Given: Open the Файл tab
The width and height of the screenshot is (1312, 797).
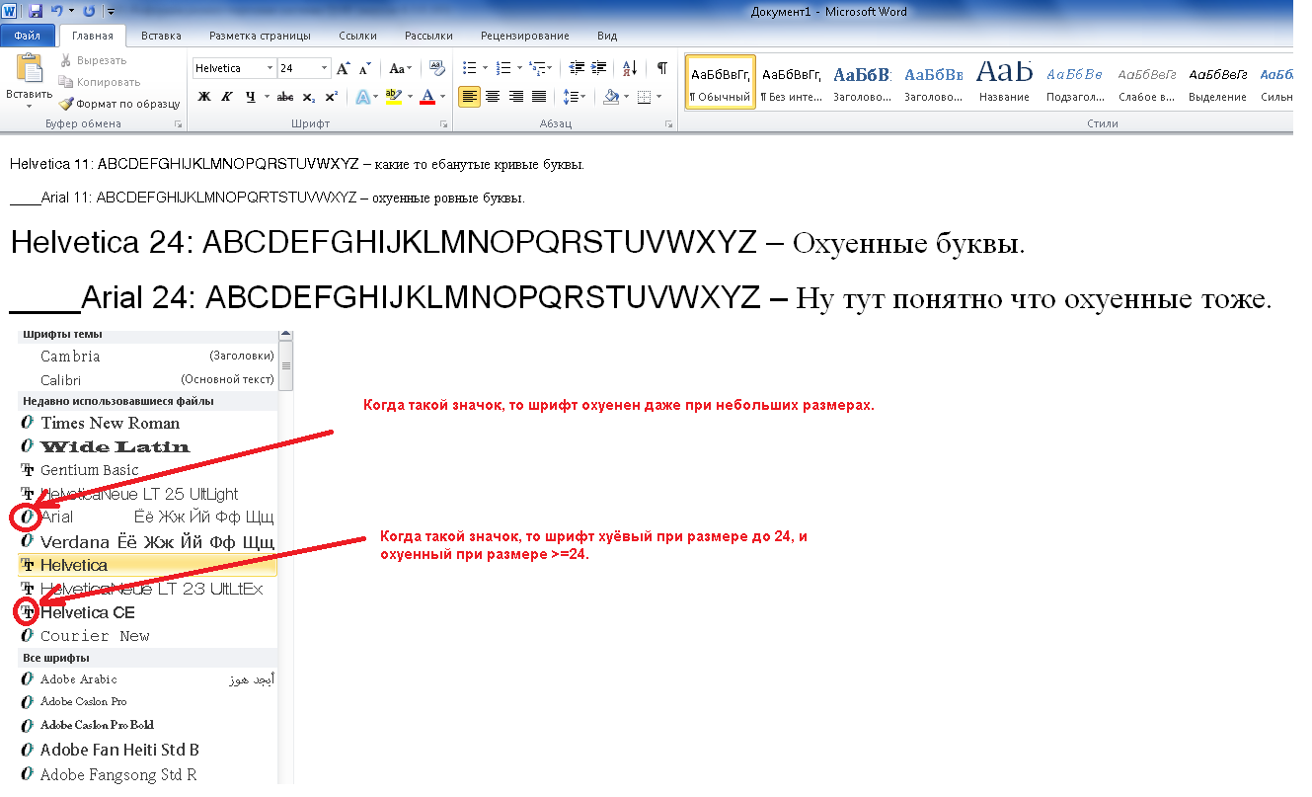Looking at the screenshot, I should pyautogui.click(x=28, y=36).
